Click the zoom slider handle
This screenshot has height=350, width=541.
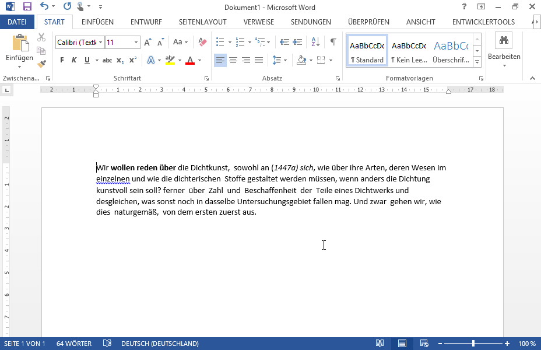tap(473, 344)
